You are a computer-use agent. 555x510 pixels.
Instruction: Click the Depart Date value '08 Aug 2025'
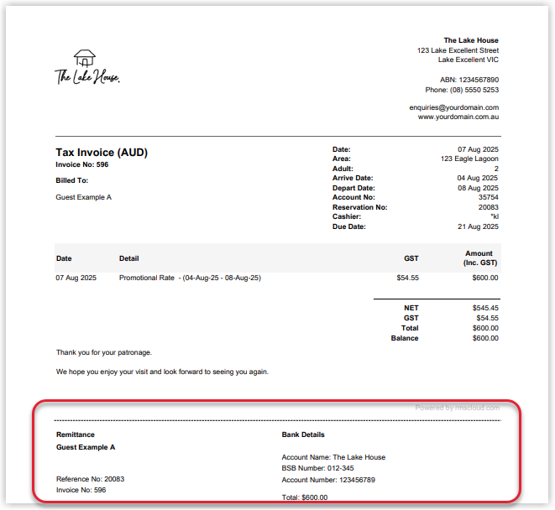pyautogui.click(x=478, y=188)
